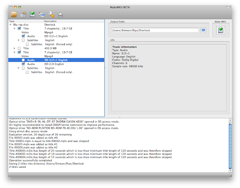
Task: Collapse the second 19.7 GB Title node
Action: 14,52
